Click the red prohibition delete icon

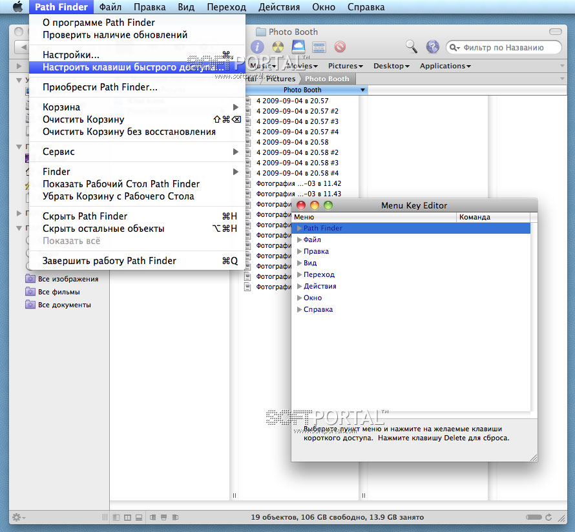[340, 47]
